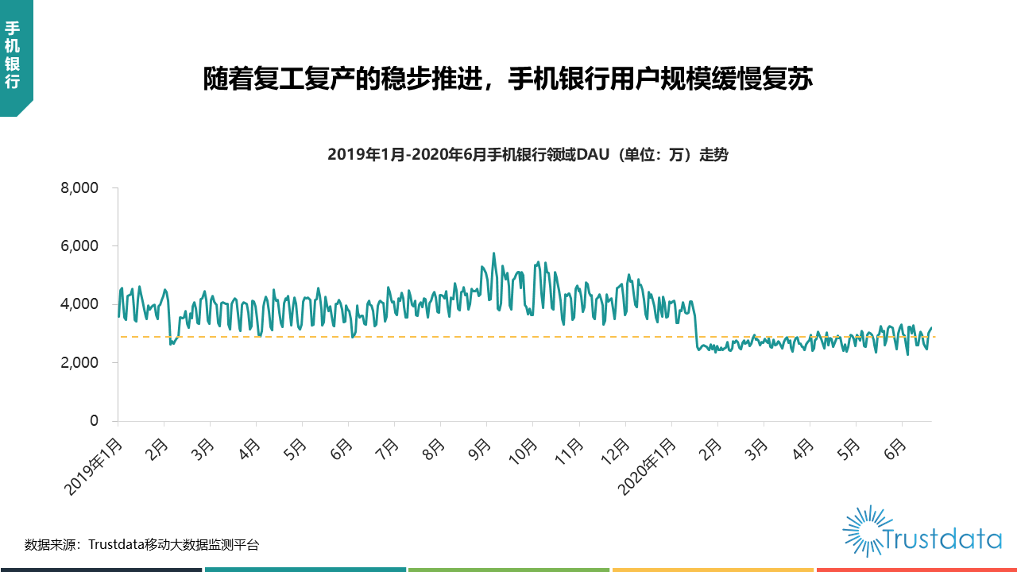Viewport: 1017px width, 572px height.
Task: Click the 2020年1月 x-axis label
Action: click(x=647, y=466)
